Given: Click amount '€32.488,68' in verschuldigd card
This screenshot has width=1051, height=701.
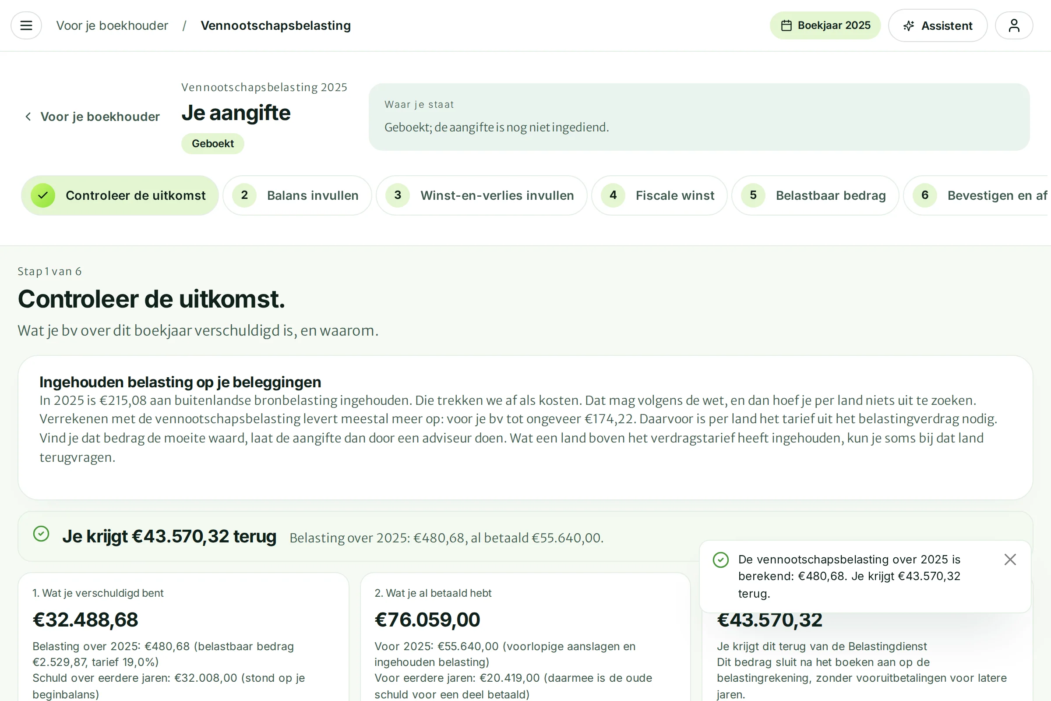Looking at the screenshot, I should click(85, 620).
